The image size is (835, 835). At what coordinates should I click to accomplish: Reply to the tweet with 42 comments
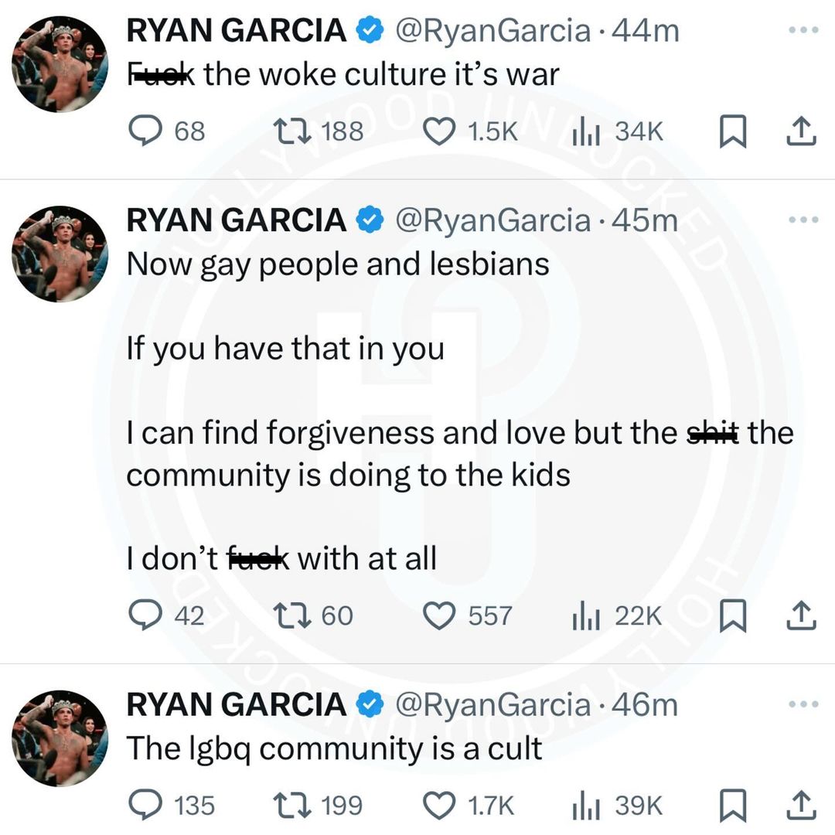[x=143, y=615]
